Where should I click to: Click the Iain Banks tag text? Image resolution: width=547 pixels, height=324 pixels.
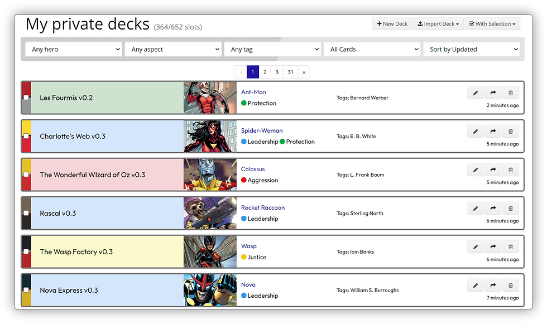362,252
